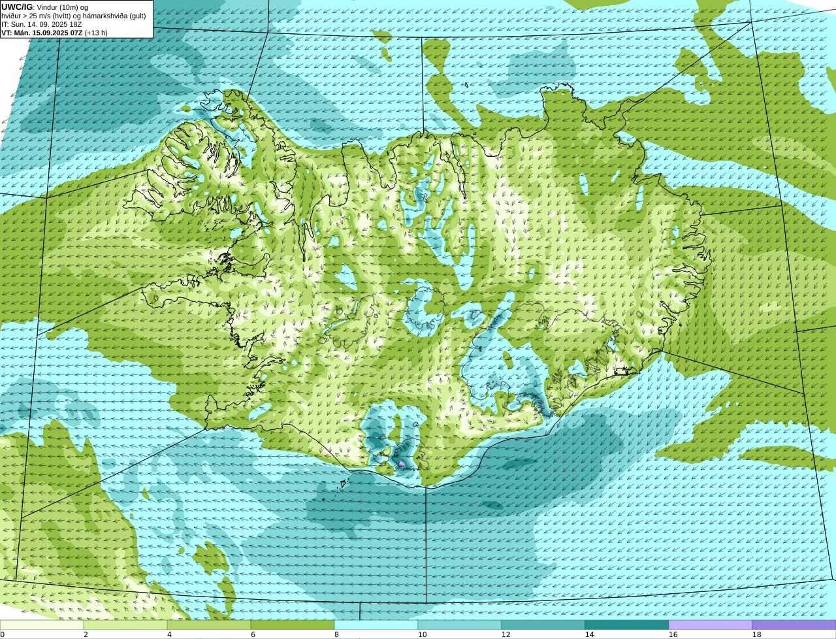Viewport: 836px width, 639px height.
Task: Select the 4–6 medium green legend swatch
Action: coord(209,625)
